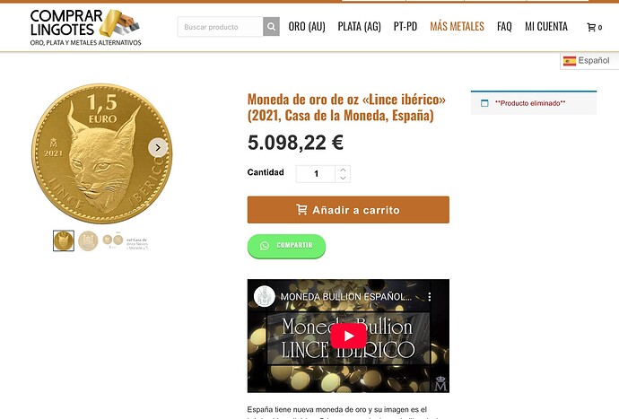Open the PLATA (AG) menu
Screen dimensions: 619x419
point(359,26)
